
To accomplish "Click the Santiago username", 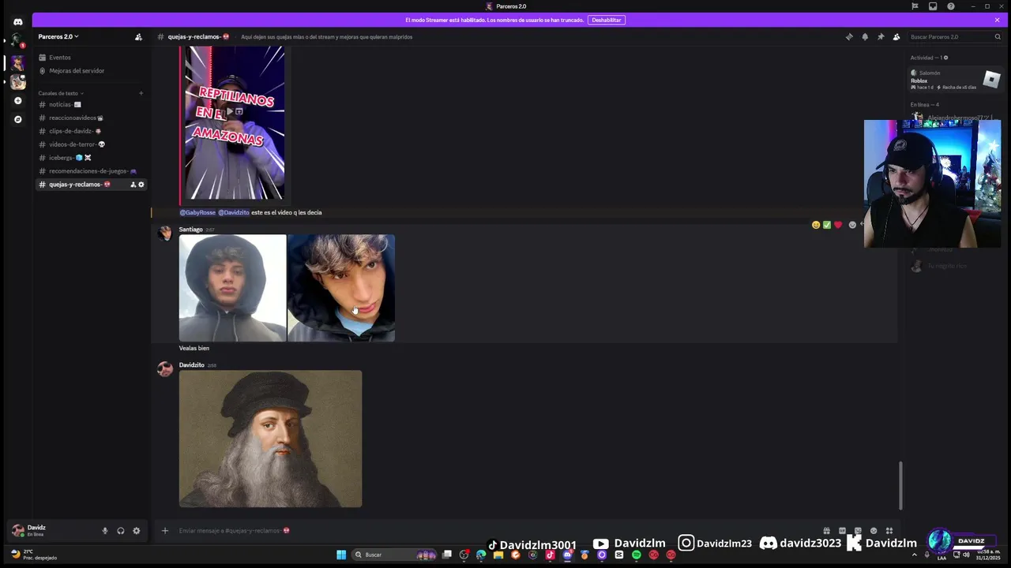I will click(x=190, y=230).
